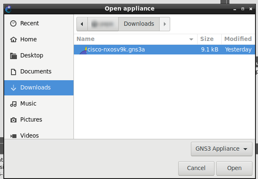The image size is (258, 179).
Task: Navigate forward with right path arrow
Action: click(x=165, y=24)
